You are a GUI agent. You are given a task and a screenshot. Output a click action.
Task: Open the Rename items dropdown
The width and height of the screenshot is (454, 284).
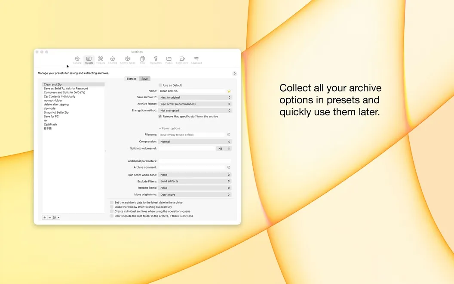(195, 188)
